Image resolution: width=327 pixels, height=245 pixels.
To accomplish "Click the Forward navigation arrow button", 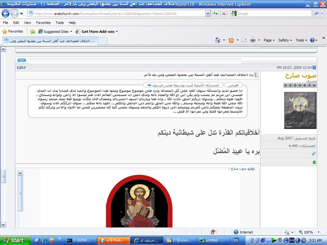I will tap(14, 14).
